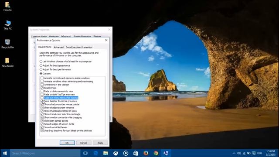
Task: Uncheck Slide open combo boxes
Action: pyautogui.click(x=42, y=121)
